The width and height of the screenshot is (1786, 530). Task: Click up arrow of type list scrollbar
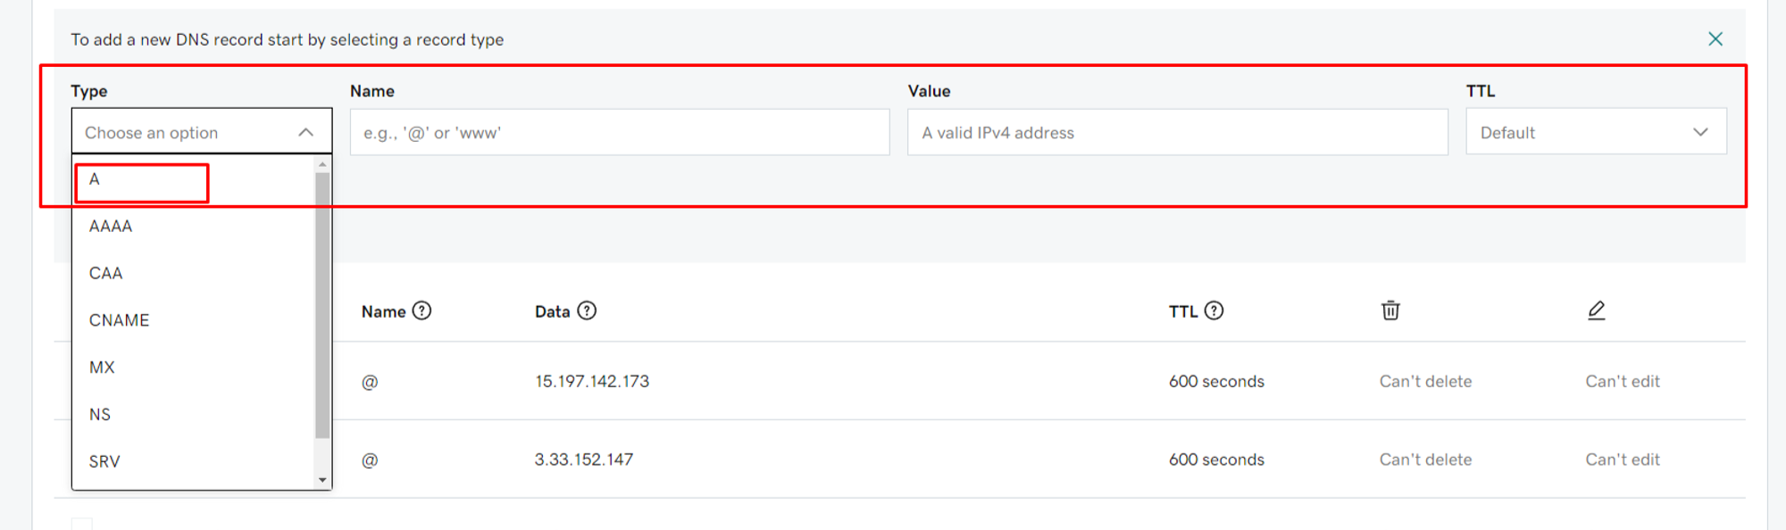pos(322,164)
